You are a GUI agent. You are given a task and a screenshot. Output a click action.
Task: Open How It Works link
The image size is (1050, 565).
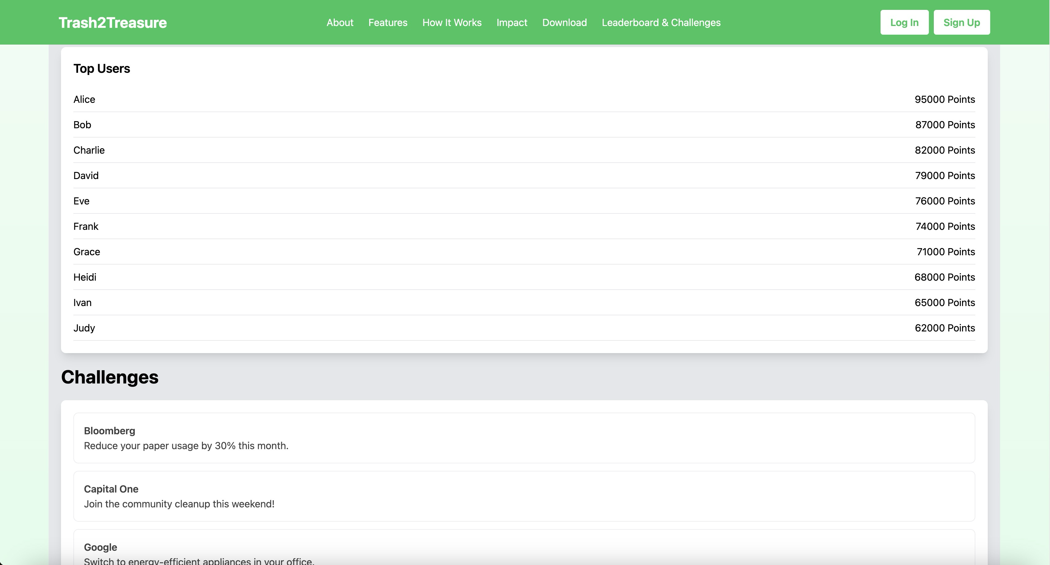coord(452,22)
